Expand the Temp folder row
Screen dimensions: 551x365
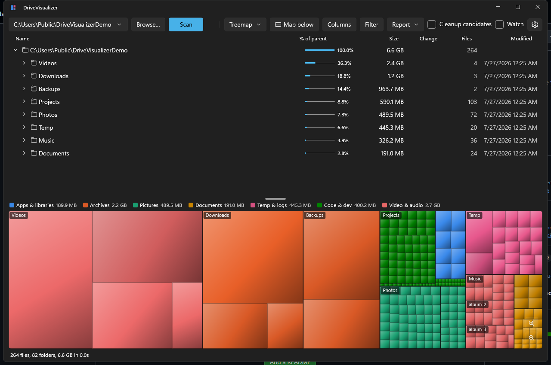tap(24, 128)
